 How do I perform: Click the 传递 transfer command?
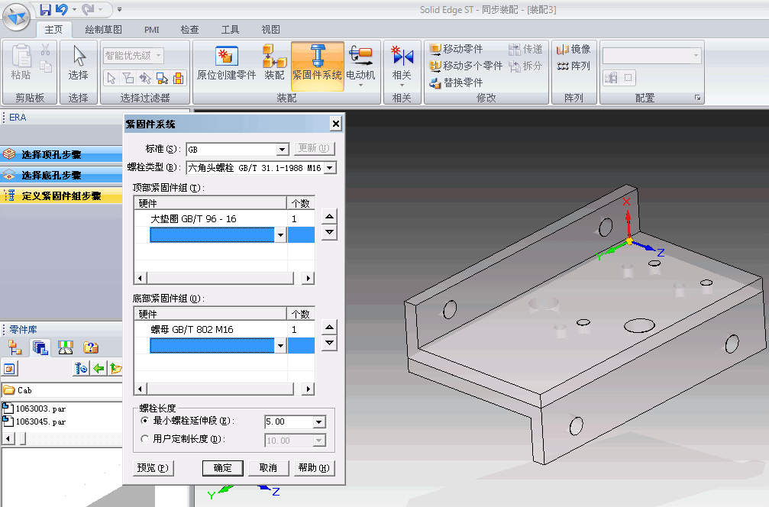click(525, 49)
